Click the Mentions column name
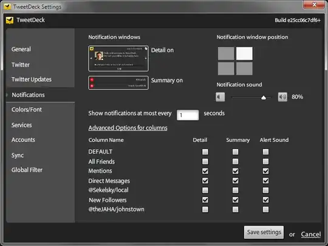The height and width of the screenshot is (246, 328). pos(100,171)
